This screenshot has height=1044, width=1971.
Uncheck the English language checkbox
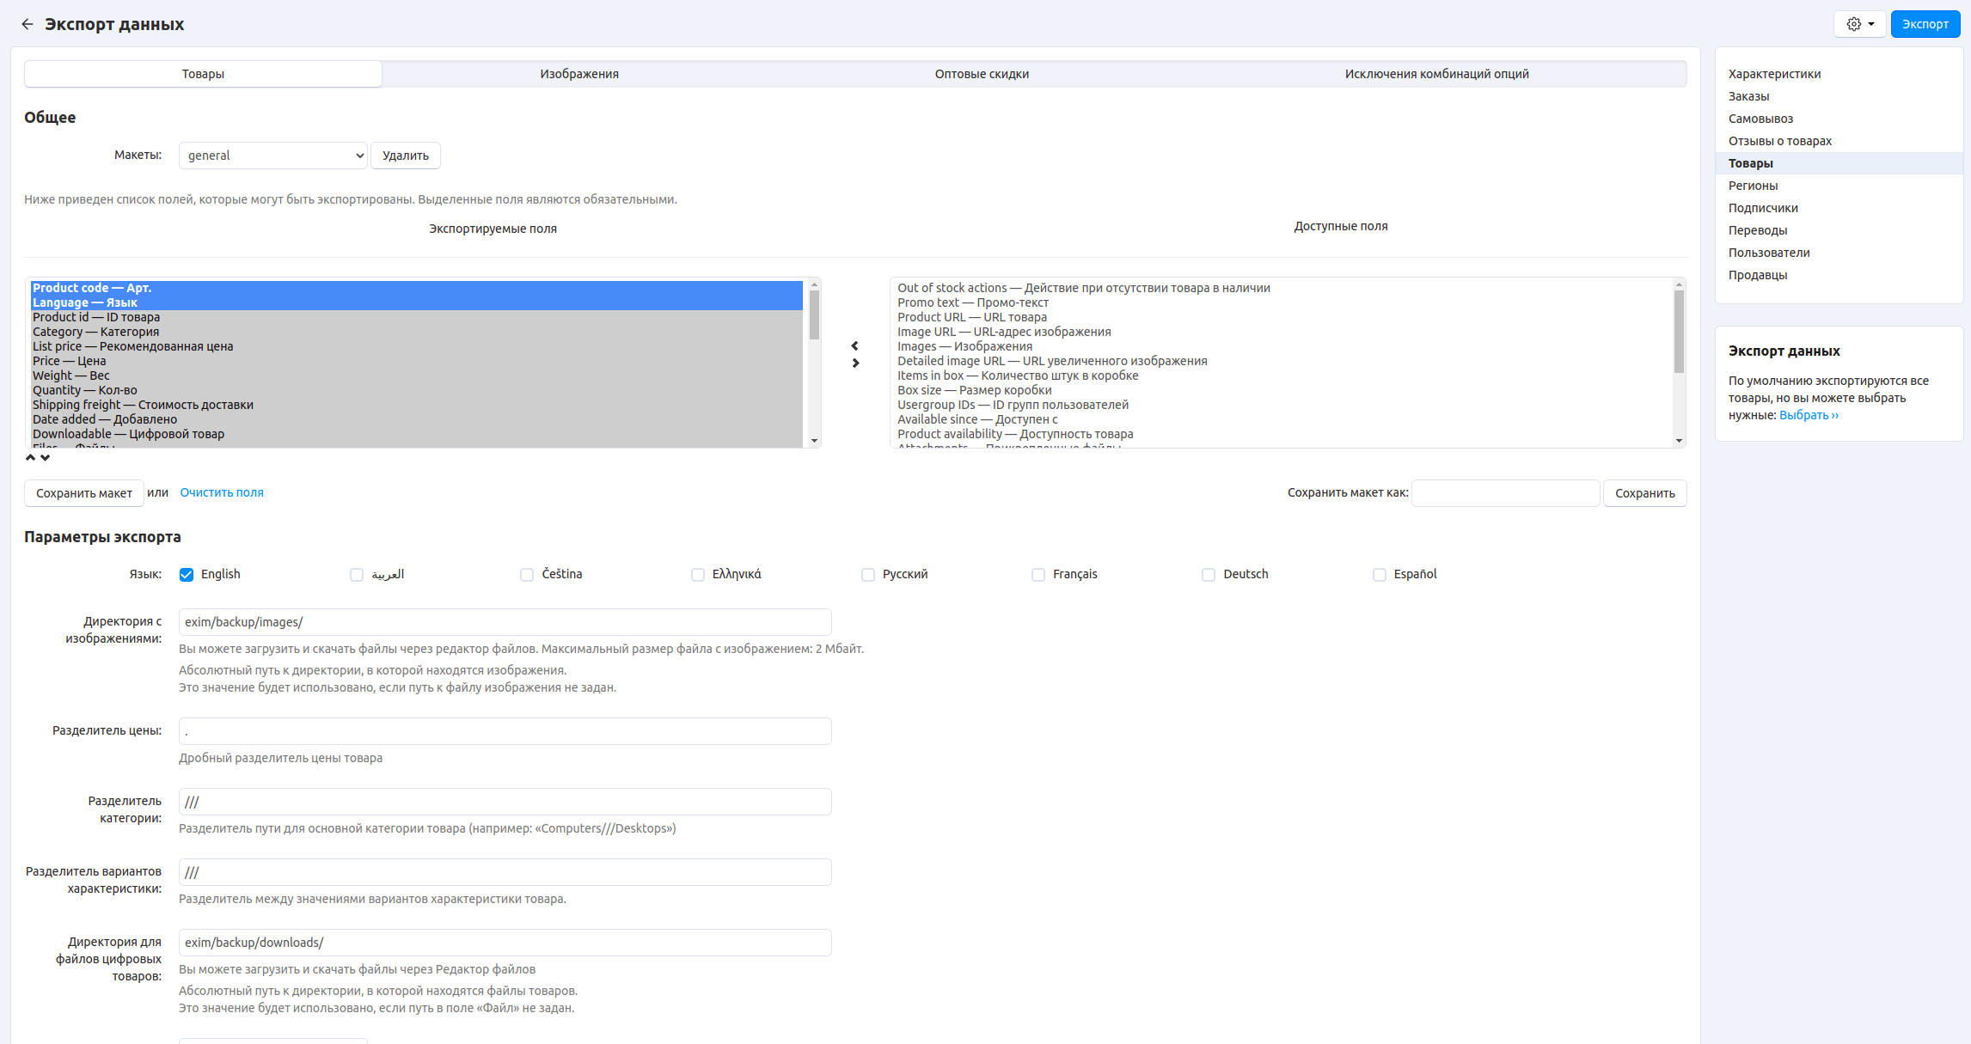coord(187,575)
